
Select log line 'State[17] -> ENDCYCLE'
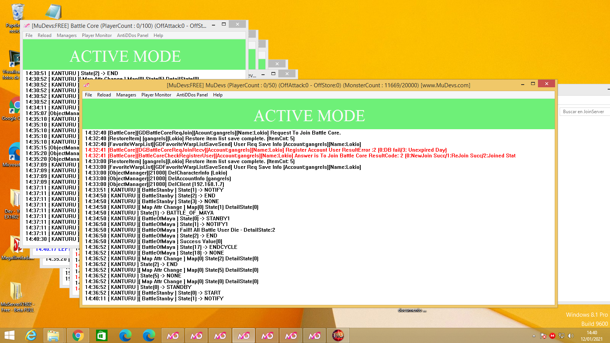161,247
